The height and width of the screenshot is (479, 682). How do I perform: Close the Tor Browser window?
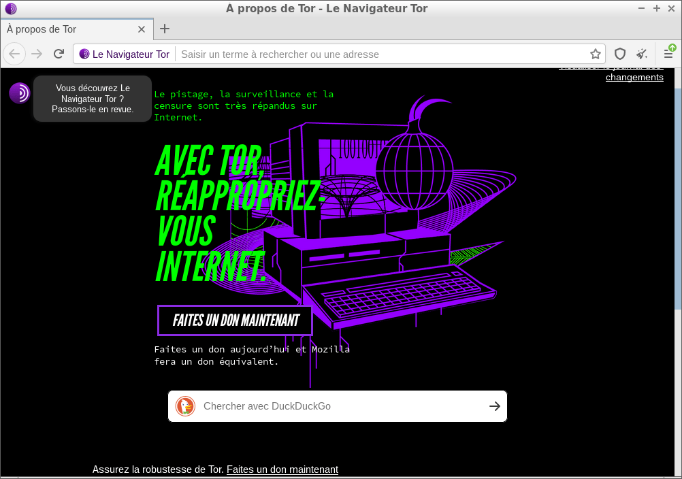point(672,8)
